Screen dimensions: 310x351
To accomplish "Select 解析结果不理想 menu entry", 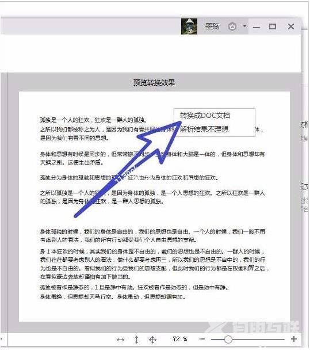I will point(204,129).
